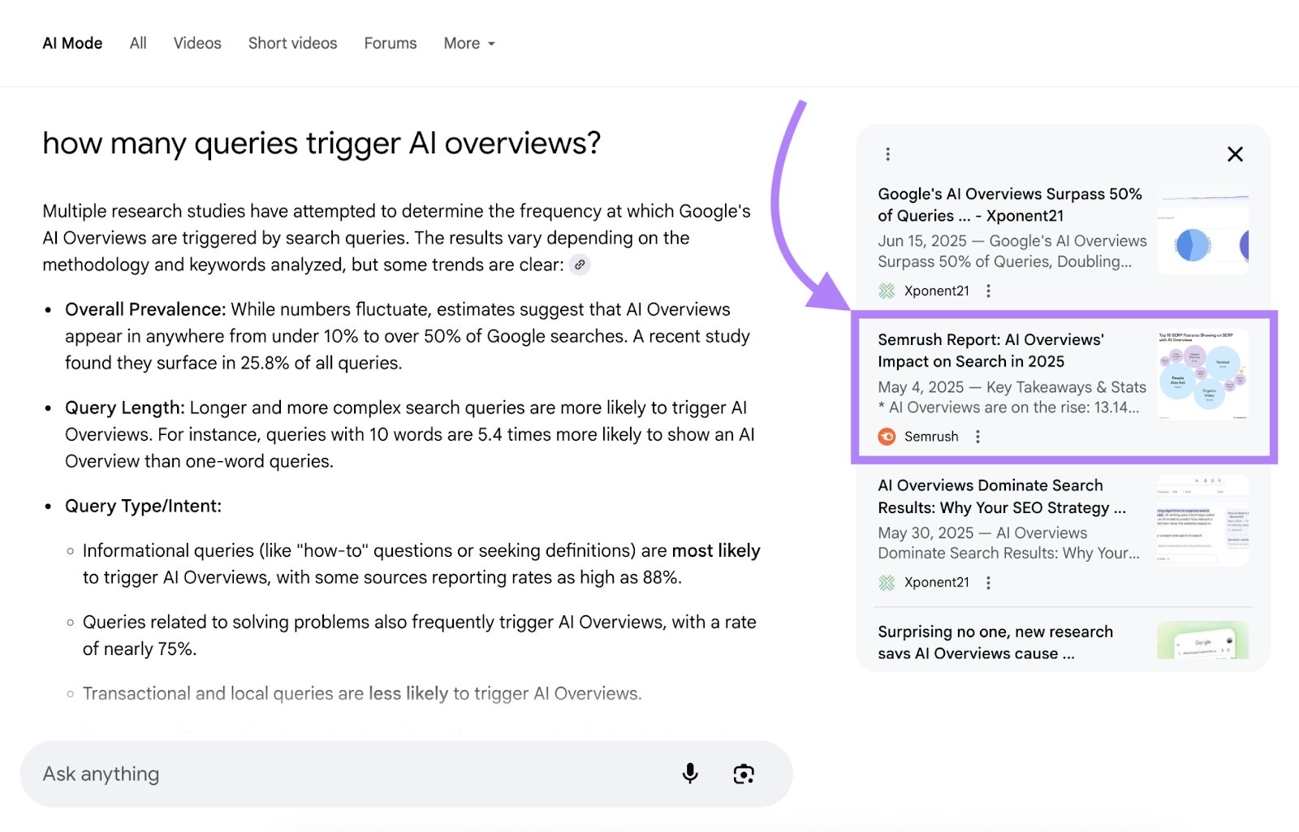The height and width of the screenshot is (832, 1299).
Task: Click the link icon after the intro paragraph
Action: pos(579,265)
